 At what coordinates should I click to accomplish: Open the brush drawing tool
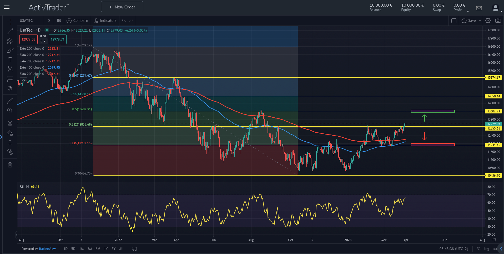pos(10,50)
